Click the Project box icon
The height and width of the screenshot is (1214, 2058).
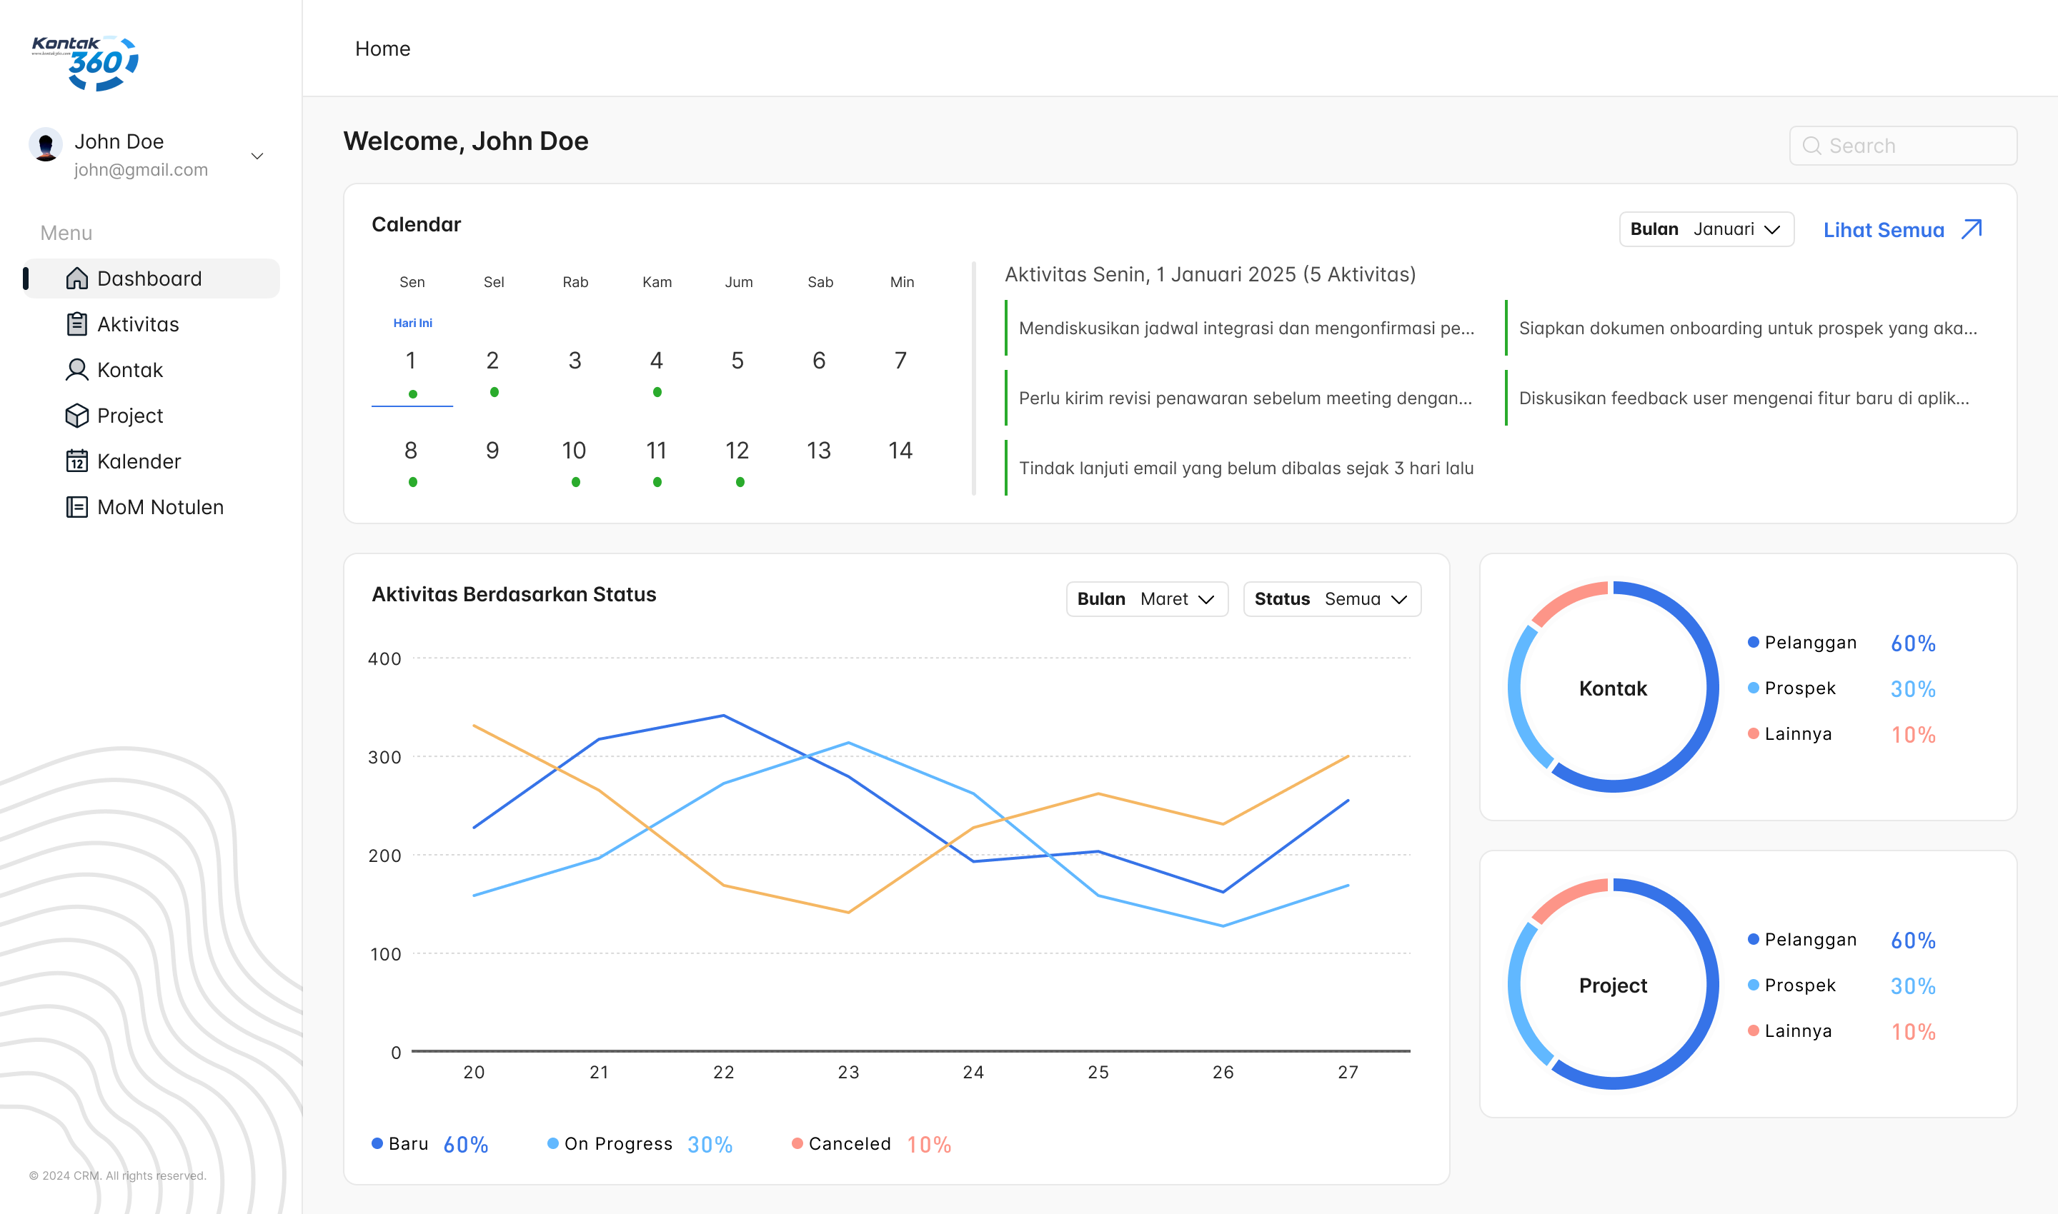point(77,416)
